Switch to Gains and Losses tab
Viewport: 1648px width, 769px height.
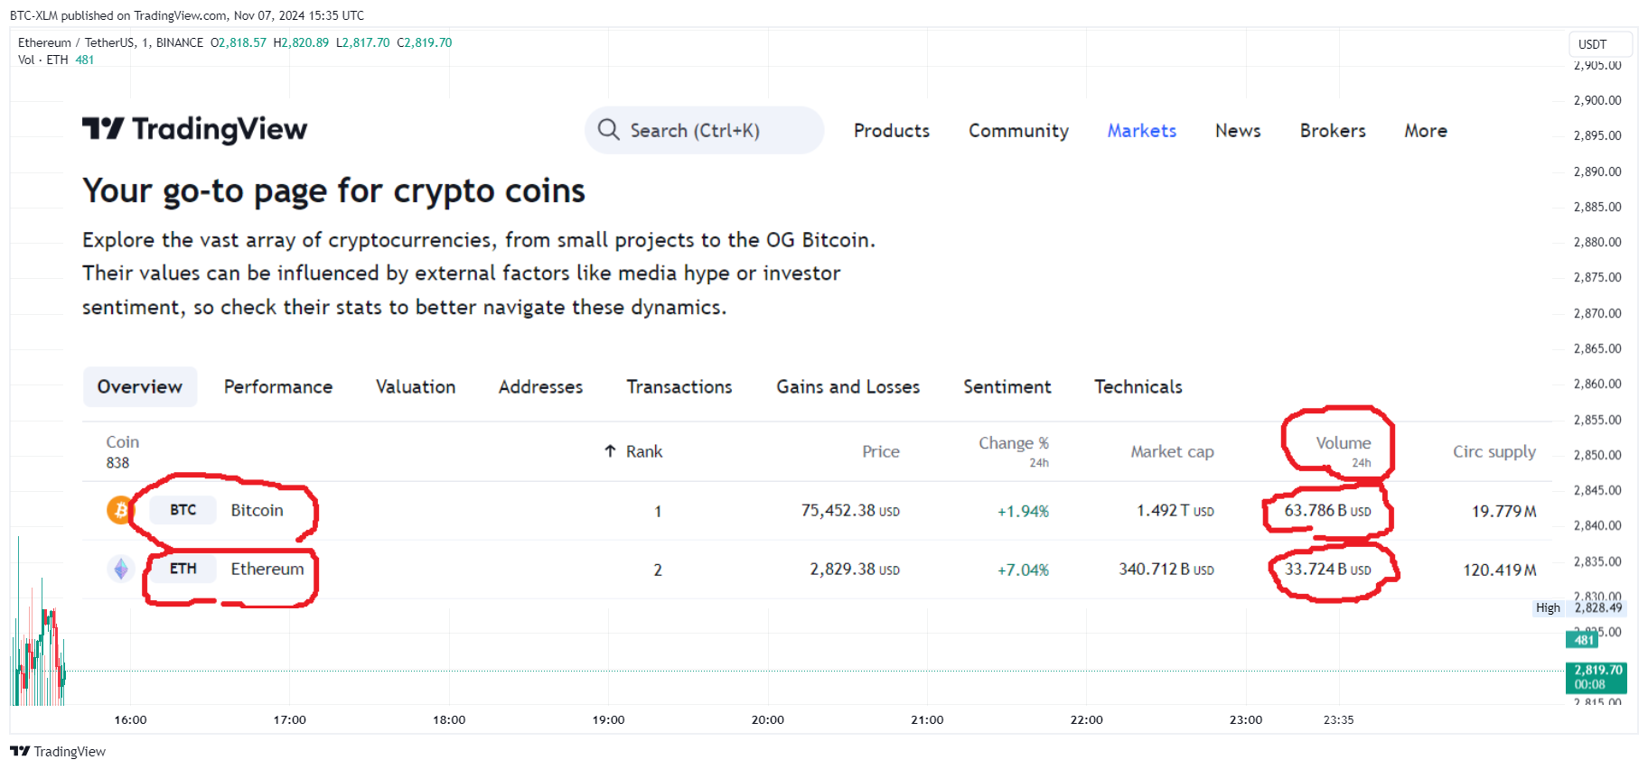(x=847, y=387)
